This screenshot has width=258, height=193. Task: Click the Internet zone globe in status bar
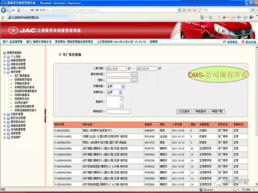tap(201, 189)
